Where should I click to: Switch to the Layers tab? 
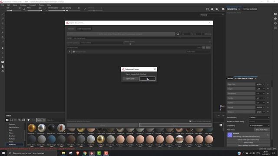230,78
